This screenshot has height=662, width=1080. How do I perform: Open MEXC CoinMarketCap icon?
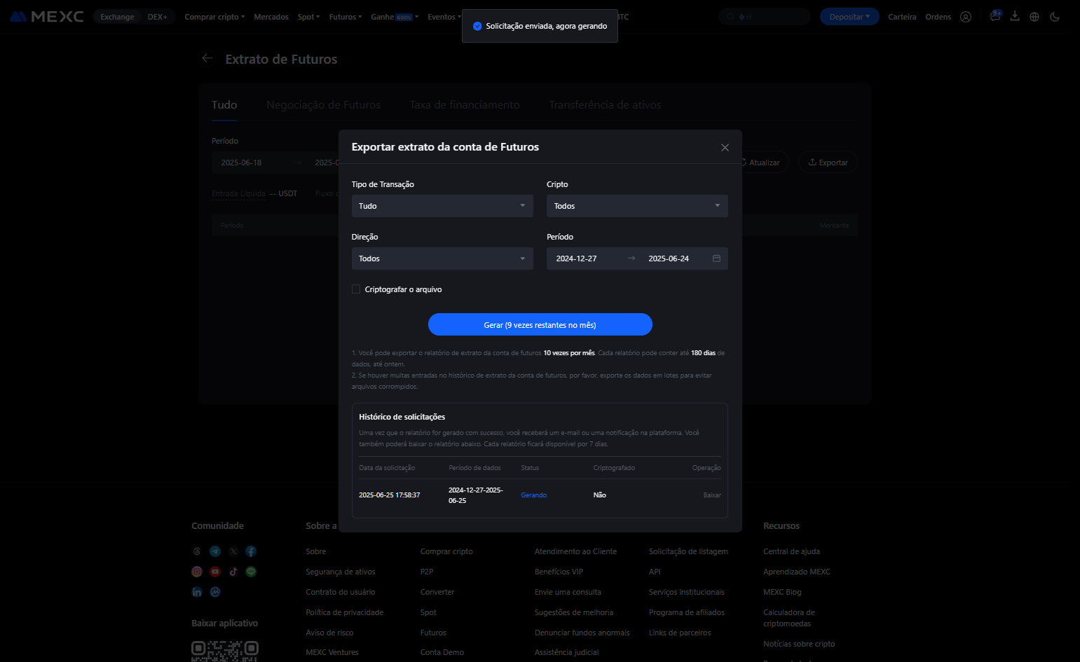tap(215, 592)
